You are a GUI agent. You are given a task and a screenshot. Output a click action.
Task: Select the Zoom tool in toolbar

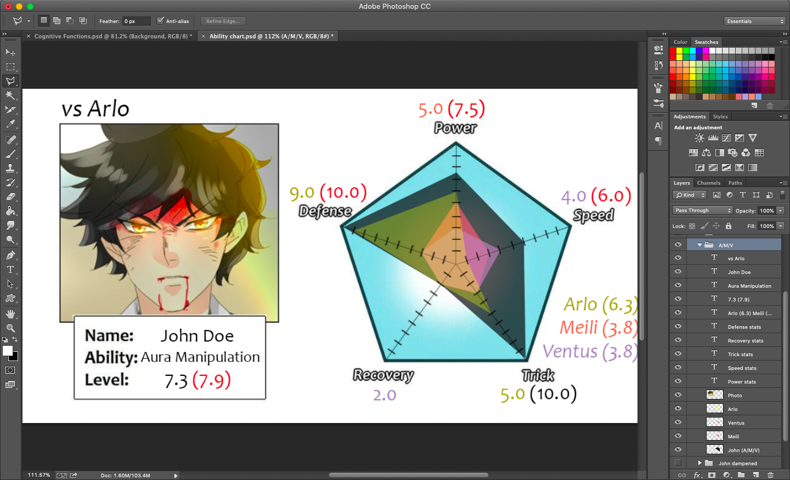pyautogui.click(x=10, y=328)
